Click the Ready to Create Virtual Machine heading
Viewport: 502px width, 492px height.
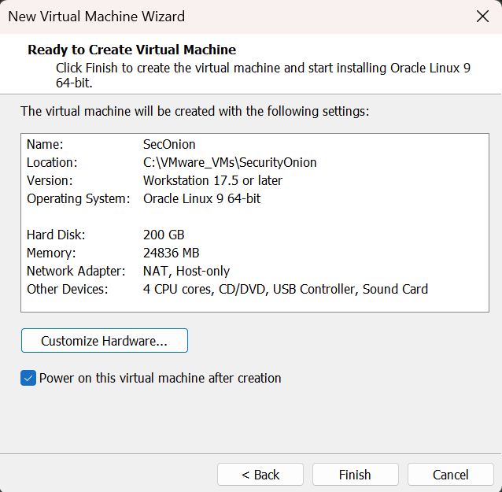pyautogui.click(x=131, y=50)
